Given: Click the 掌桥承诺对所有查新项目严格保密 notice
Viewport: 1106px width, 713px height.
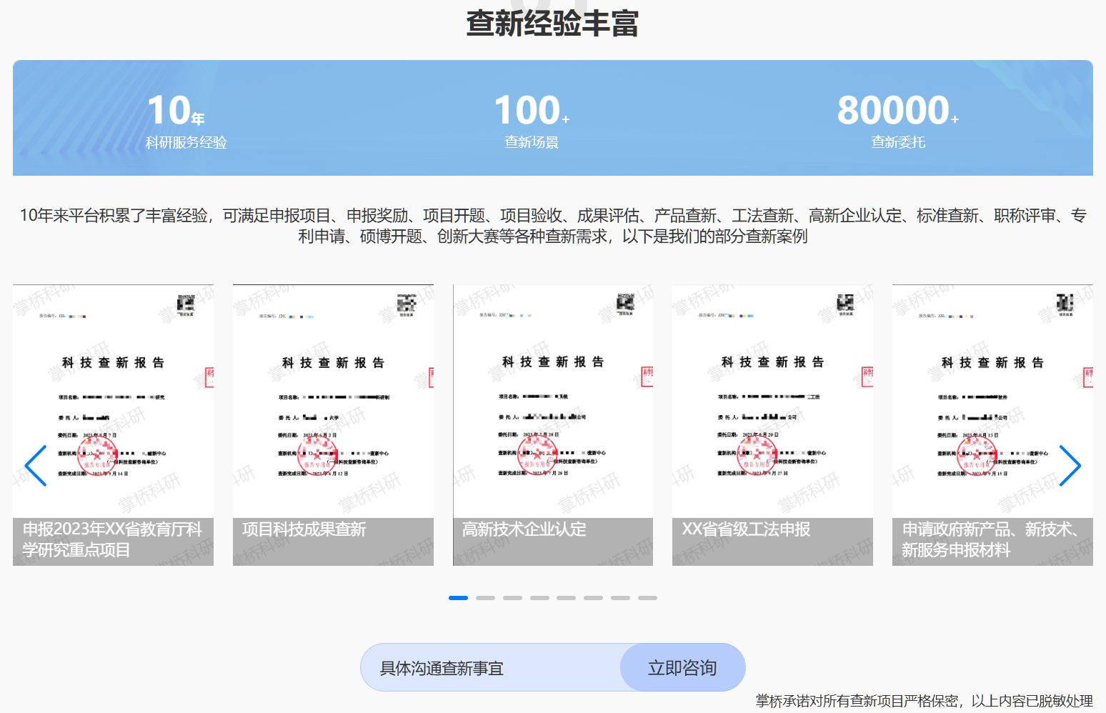Looking at the screenshot, I should point(925,701).
